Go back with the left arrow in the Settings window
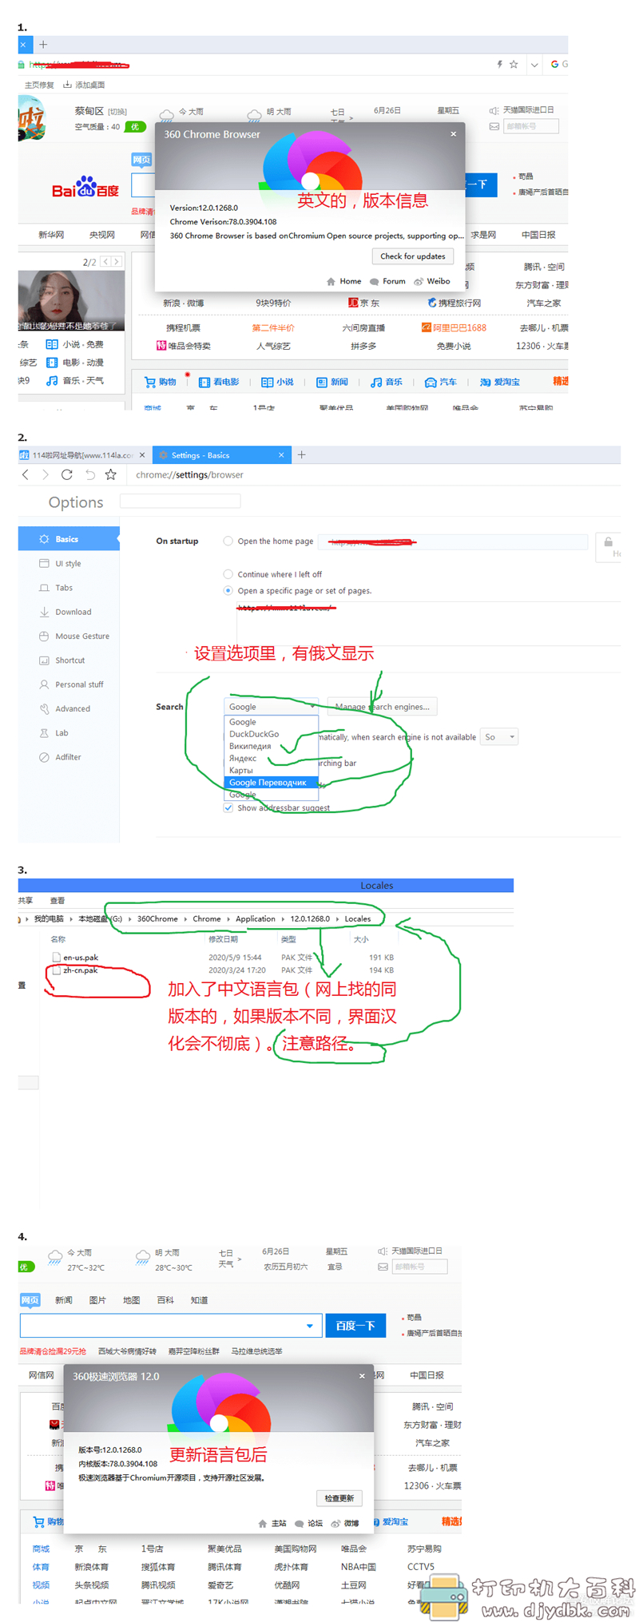The image size is (639, 1622). pyautogui.click(x=26, y=474)
